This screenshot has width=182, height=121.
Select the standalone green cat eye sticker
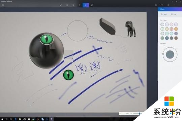(x=68, y=75)
